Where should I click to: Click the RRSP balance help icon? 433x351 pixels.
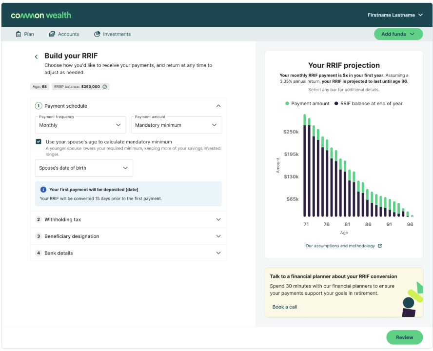105,87
